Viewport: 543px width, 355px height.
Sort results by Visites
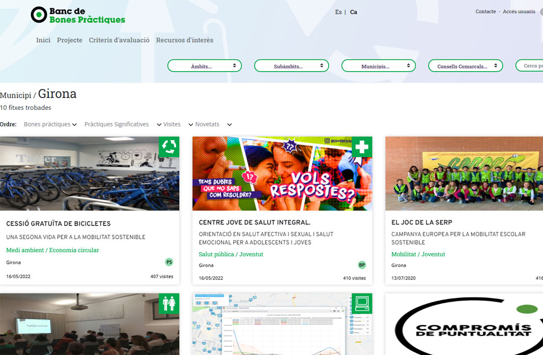click(172, 124)
